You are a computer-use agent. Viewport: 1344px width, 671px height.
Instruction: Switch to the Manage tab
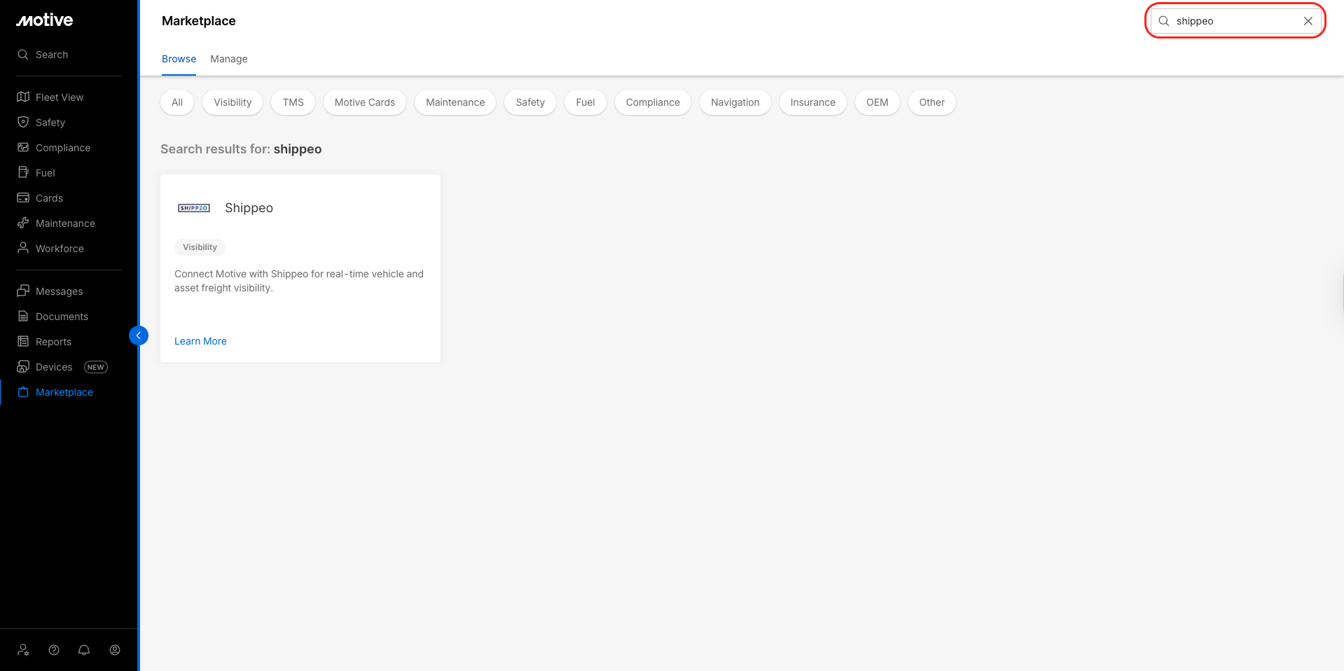click(229, 59)
